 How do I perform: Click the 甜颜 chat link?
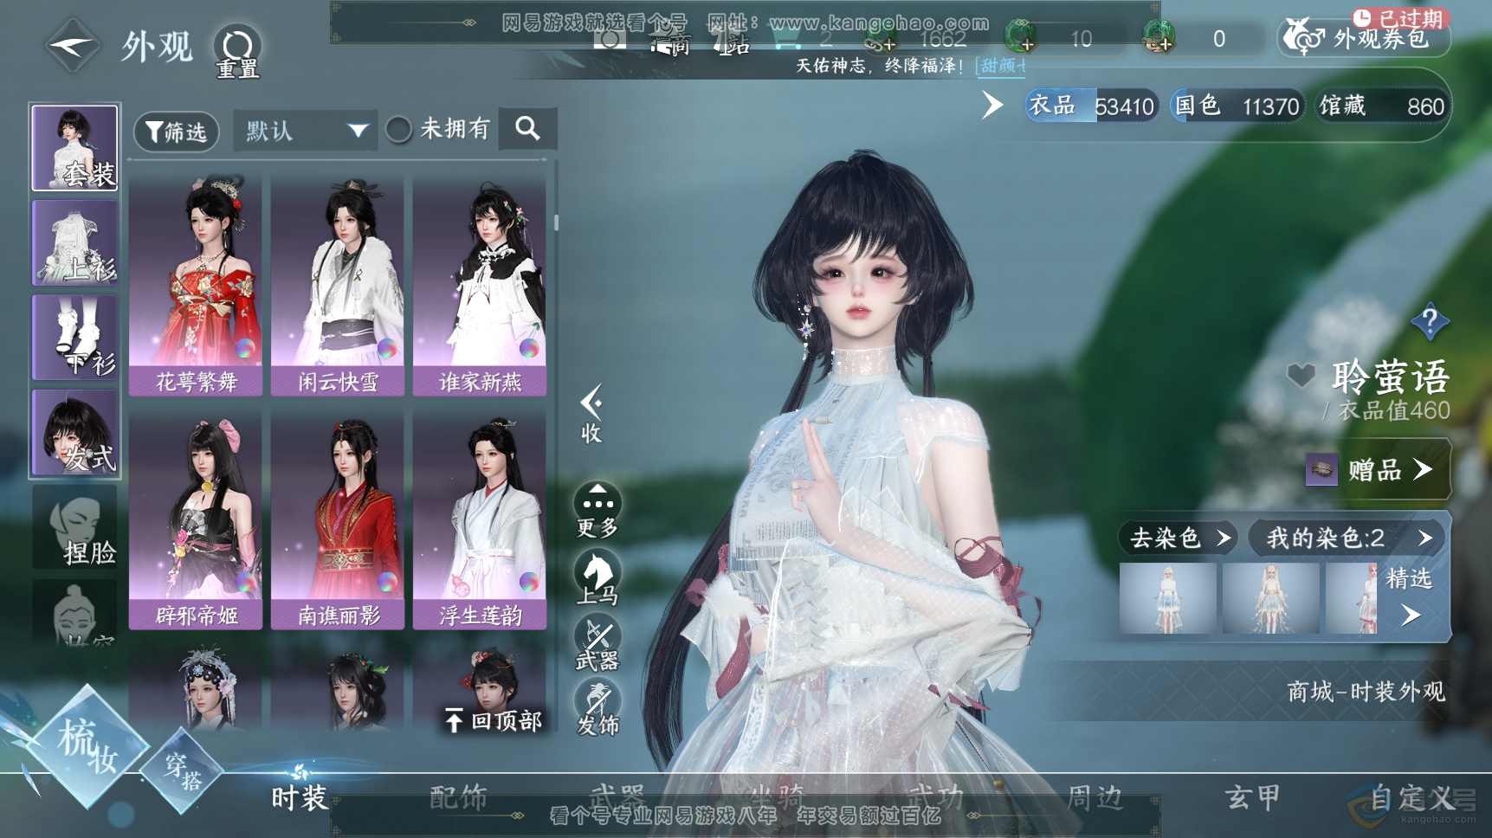tap(1001, 66)
